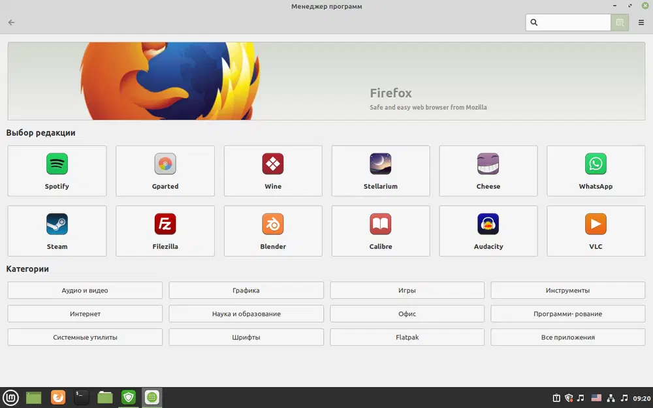
Task: Open the Шрифты category
Action: coord(246,337)
